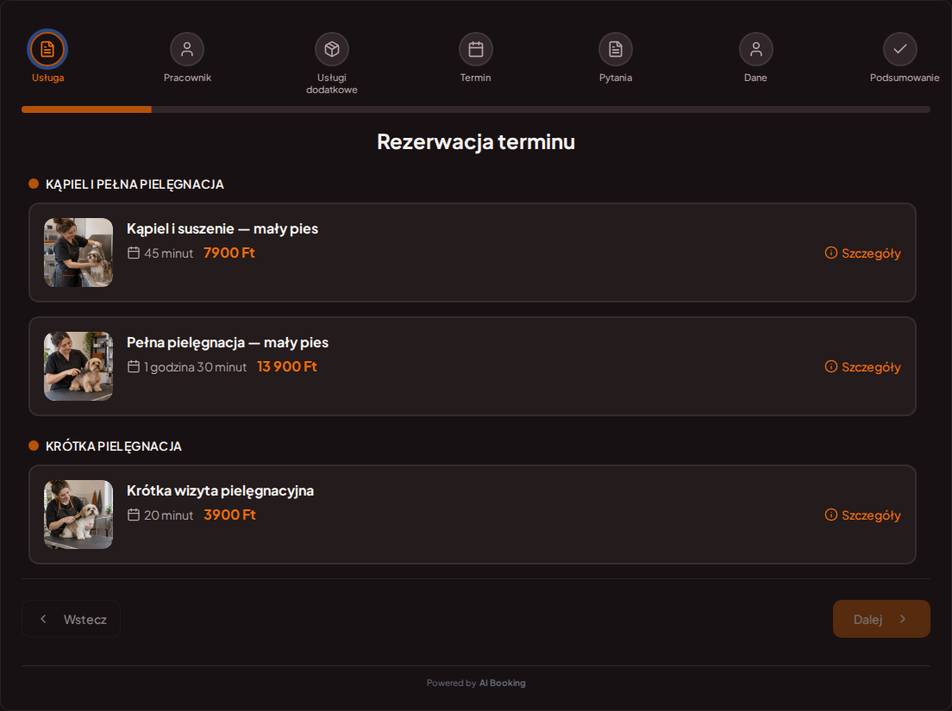Click the Usługa step label
The width and height of the screenshot is (952, 711).
click(48, 78)
